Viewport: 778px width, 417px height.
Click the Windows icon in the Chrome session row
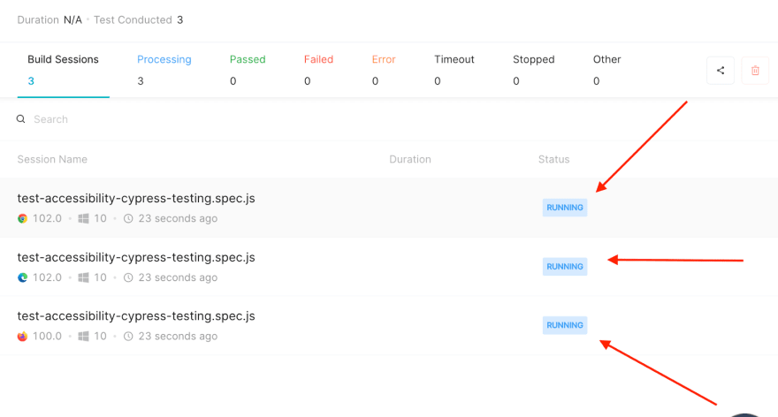(83, 219)
